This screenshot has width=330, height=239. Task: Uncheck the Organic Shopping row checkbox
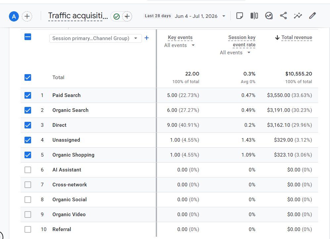tap(28, 155)
